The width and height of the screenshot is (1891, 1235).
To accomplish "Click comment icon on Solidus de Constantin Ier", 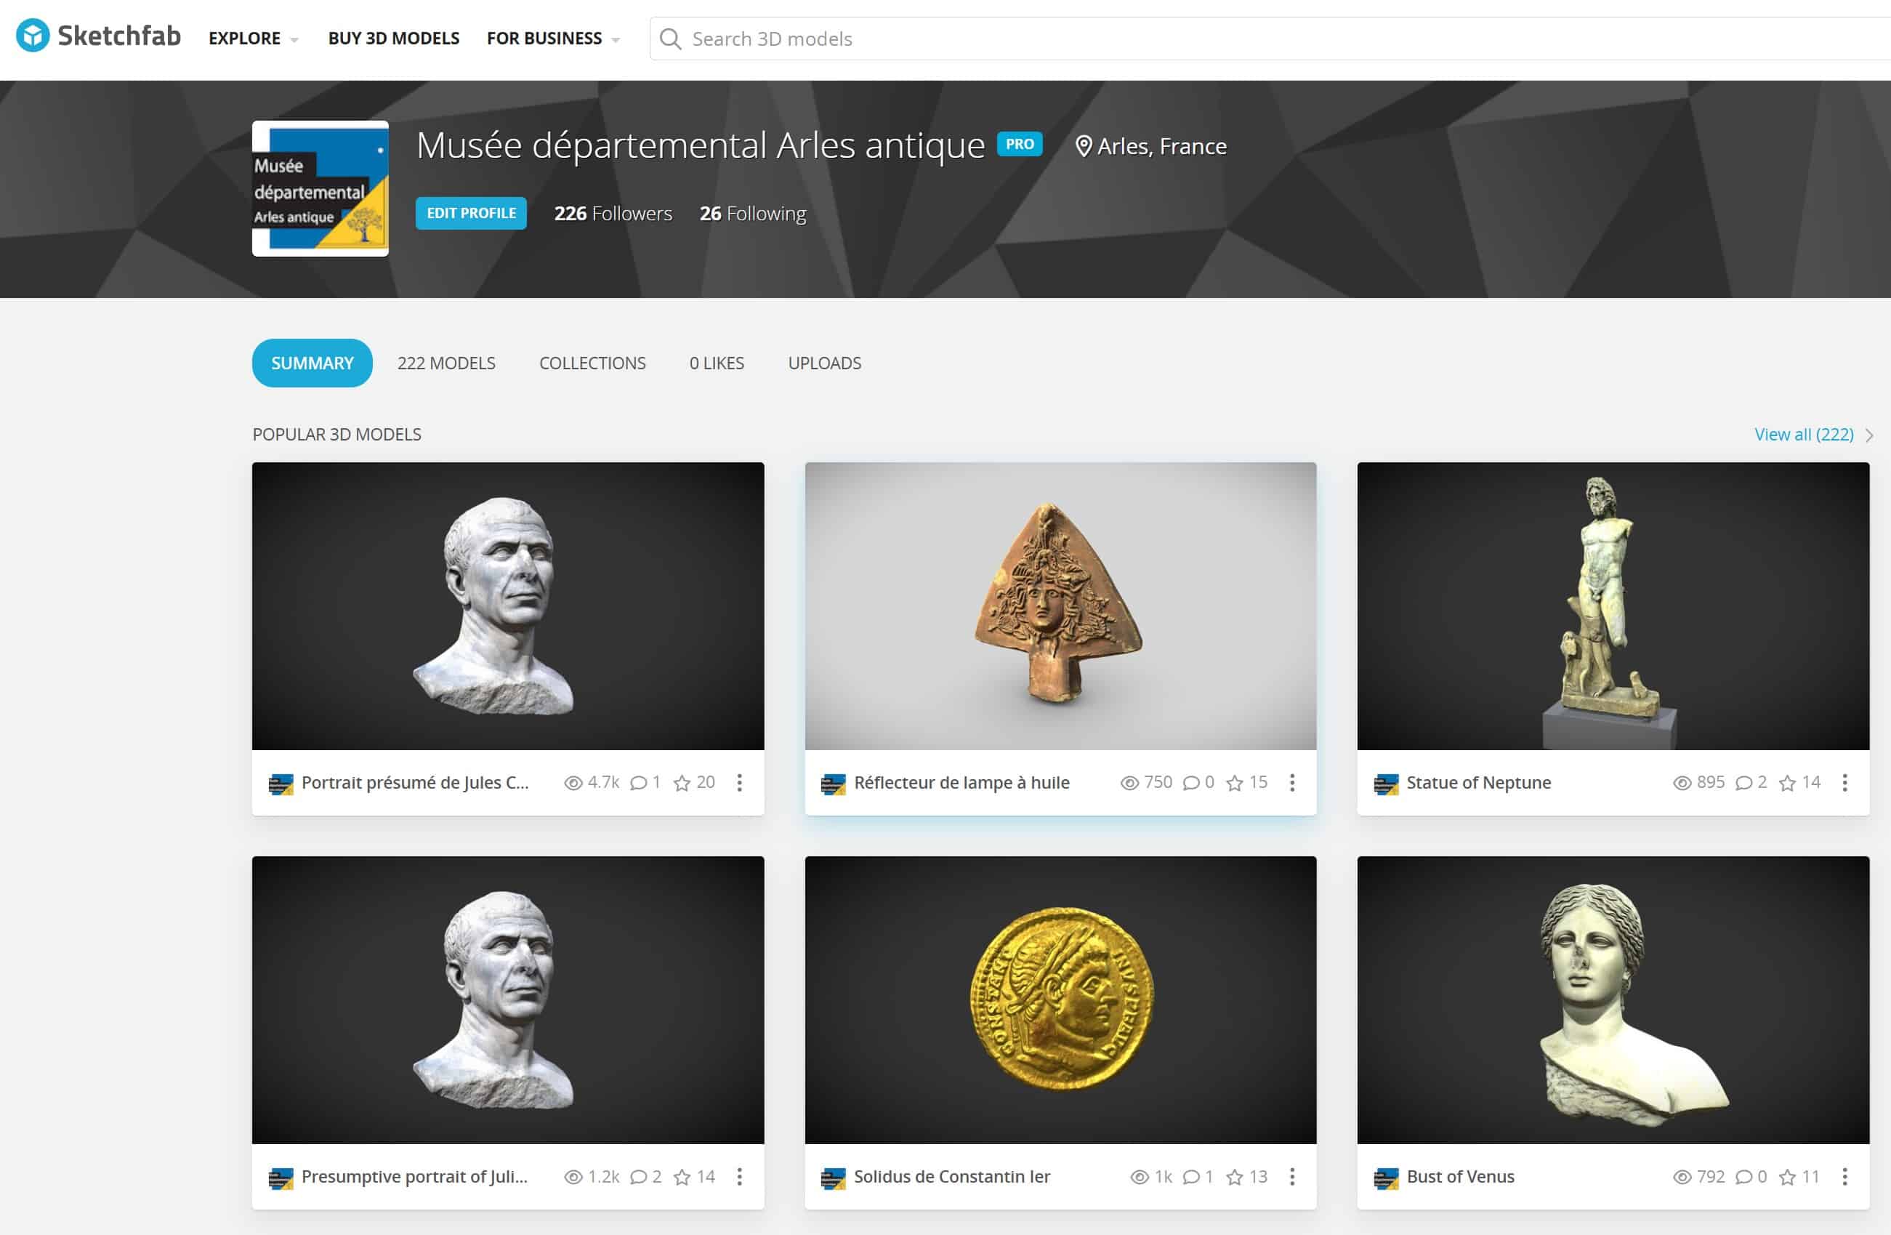I will tap(1191, 1177).
